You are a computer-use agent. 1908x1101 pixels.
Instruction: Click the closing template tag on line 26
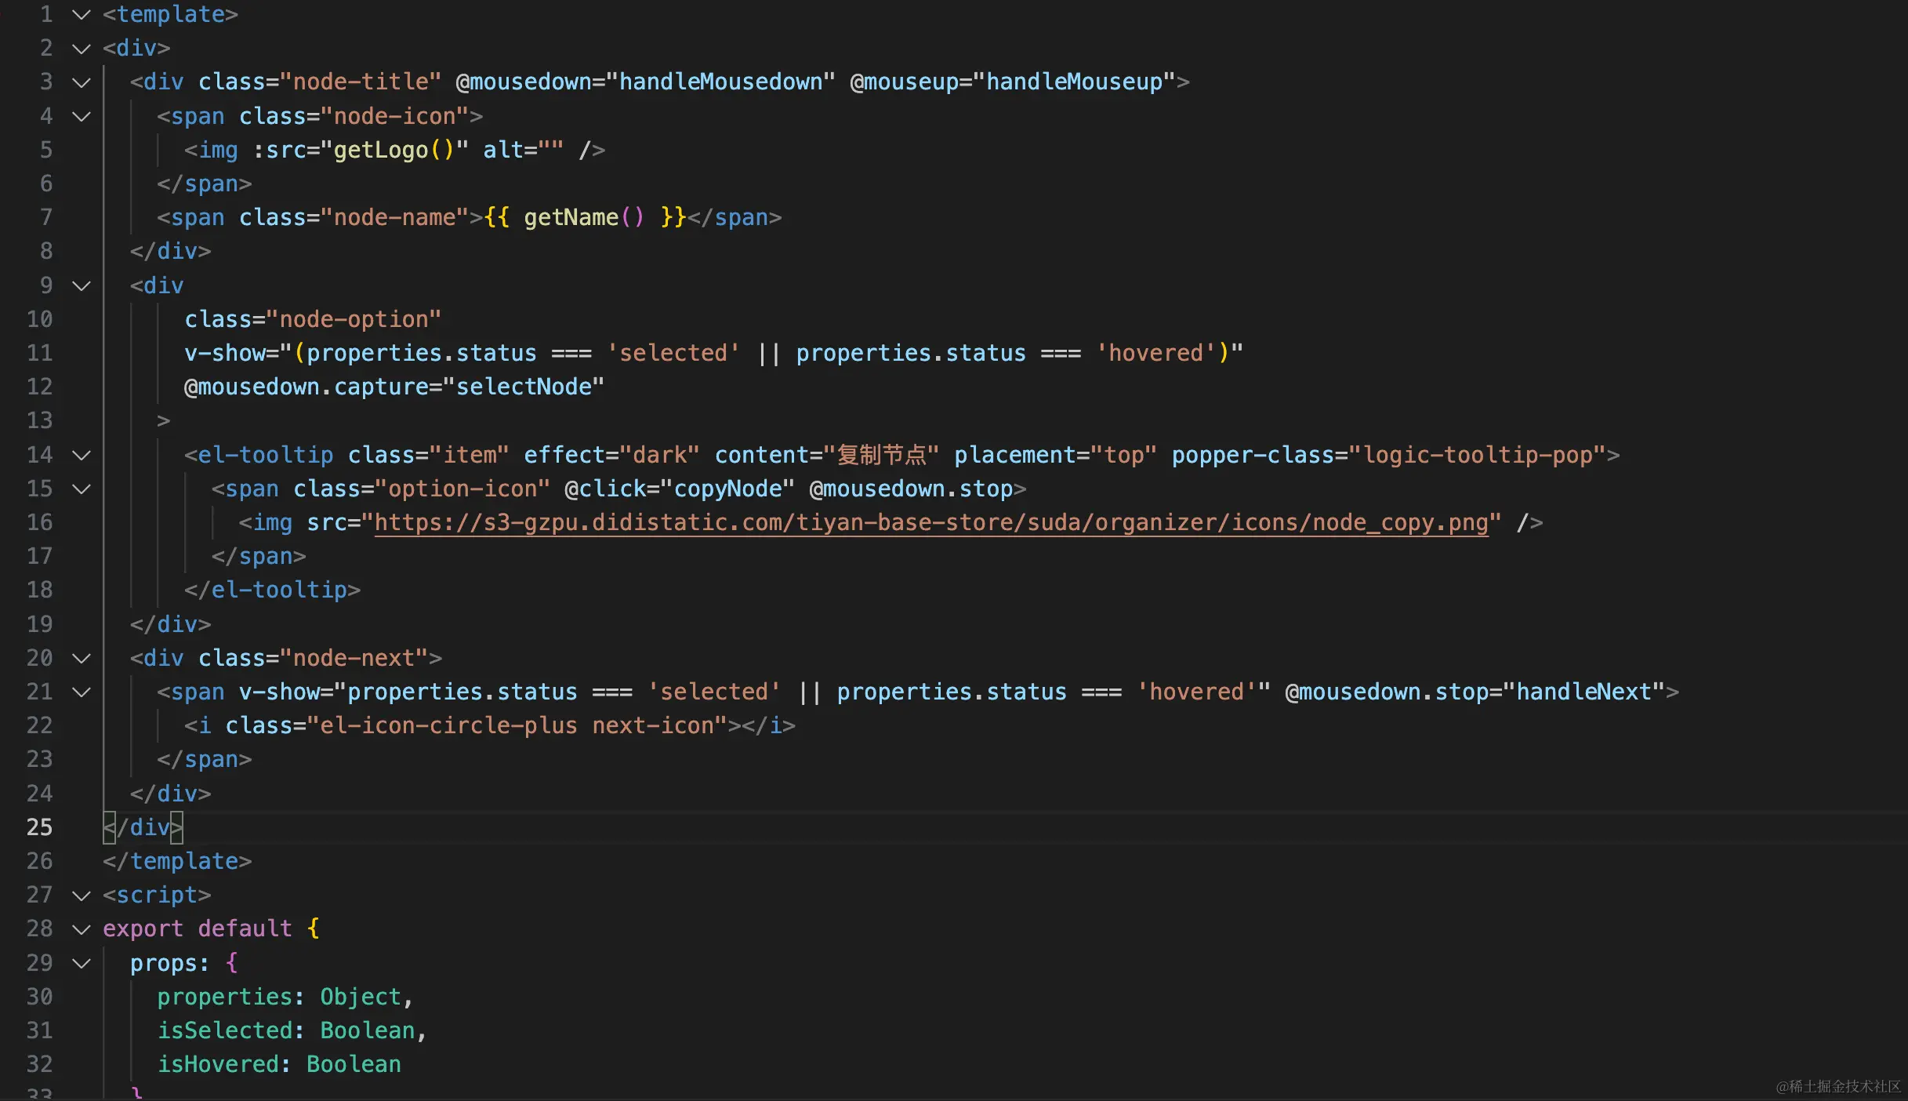pos(177,861)
